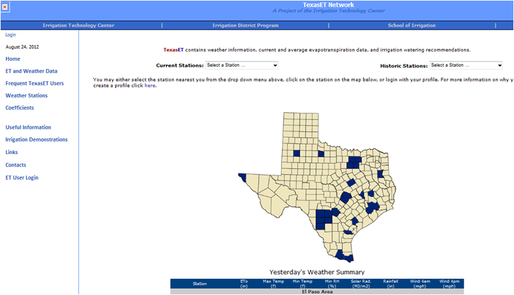
Task: Open Irrigation Demonstrations link
Action: 37,140
